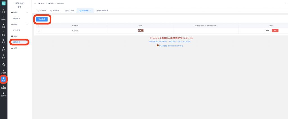Close the 商品海报 tab
288x119 pixels.
[90, 10]
